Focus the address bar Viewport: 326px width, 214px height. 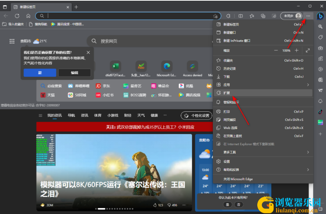(x=128, y=16)
